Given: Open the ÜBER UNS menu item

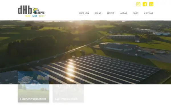Looking at the screenshot, I should click(x=84, y=13).
